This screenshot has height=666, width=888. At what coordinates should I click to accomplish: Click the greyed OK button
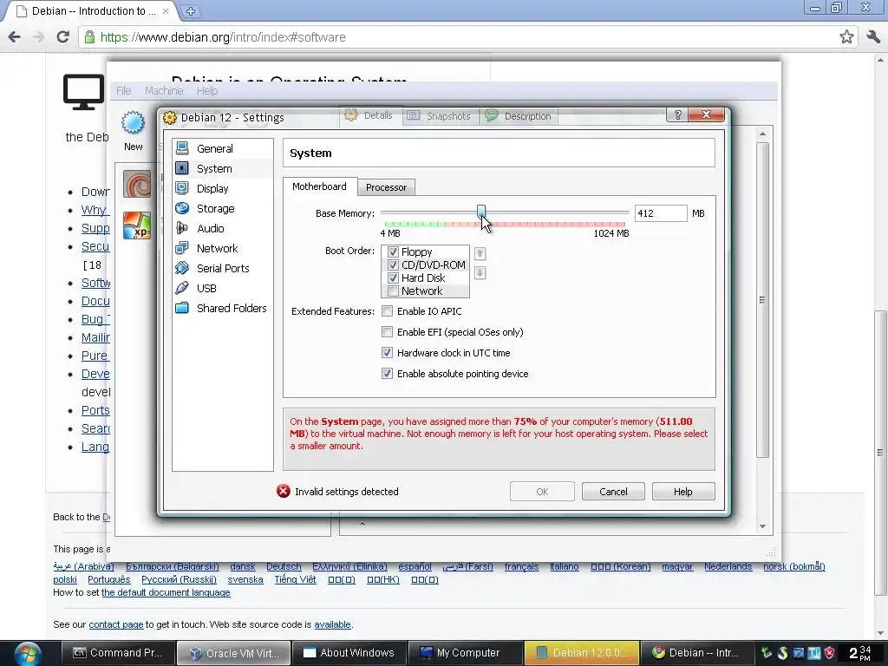(542, 492)
